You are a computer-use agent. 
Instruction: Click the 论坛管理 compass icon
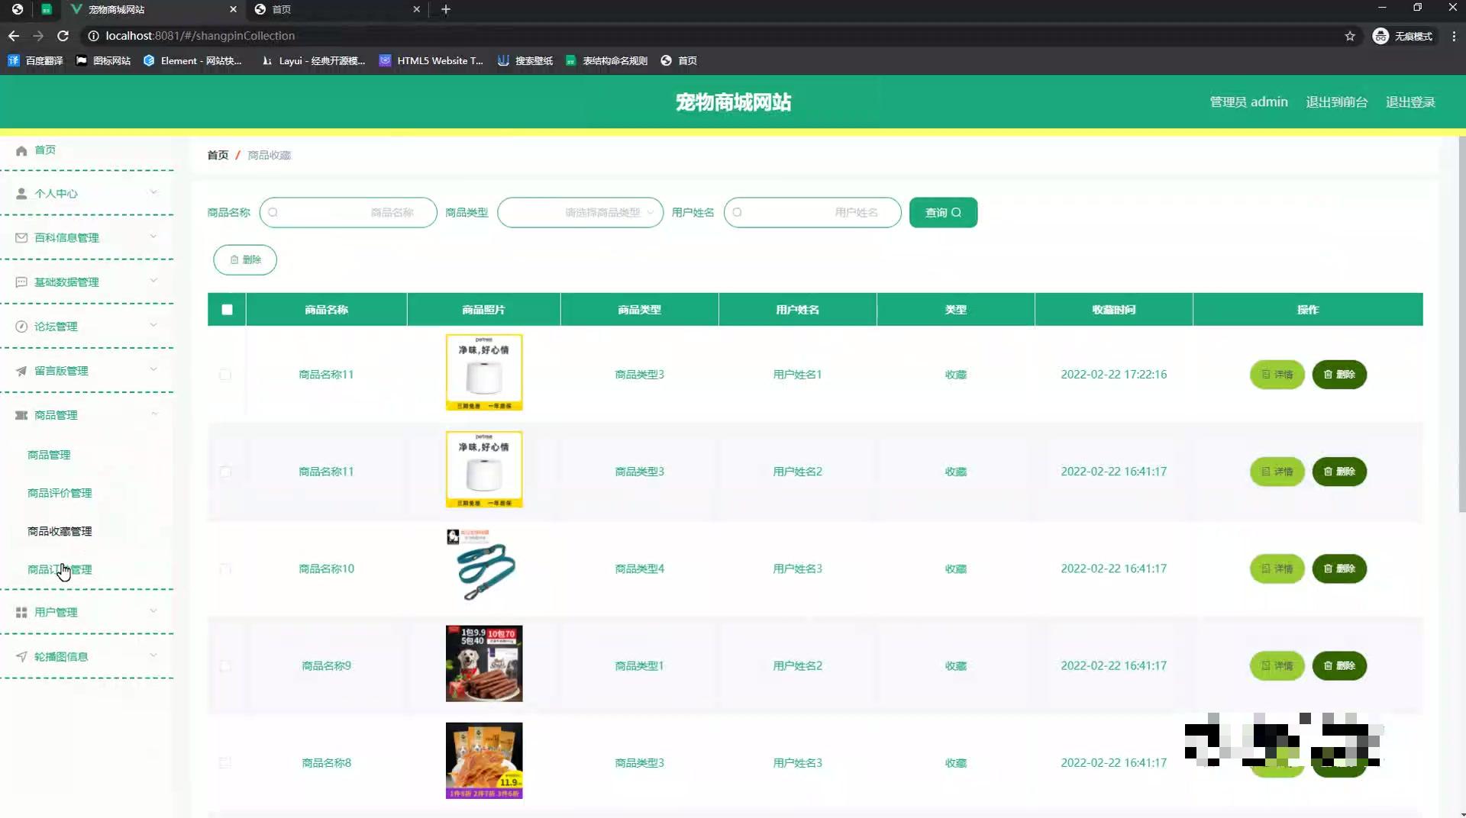(21, 327)
